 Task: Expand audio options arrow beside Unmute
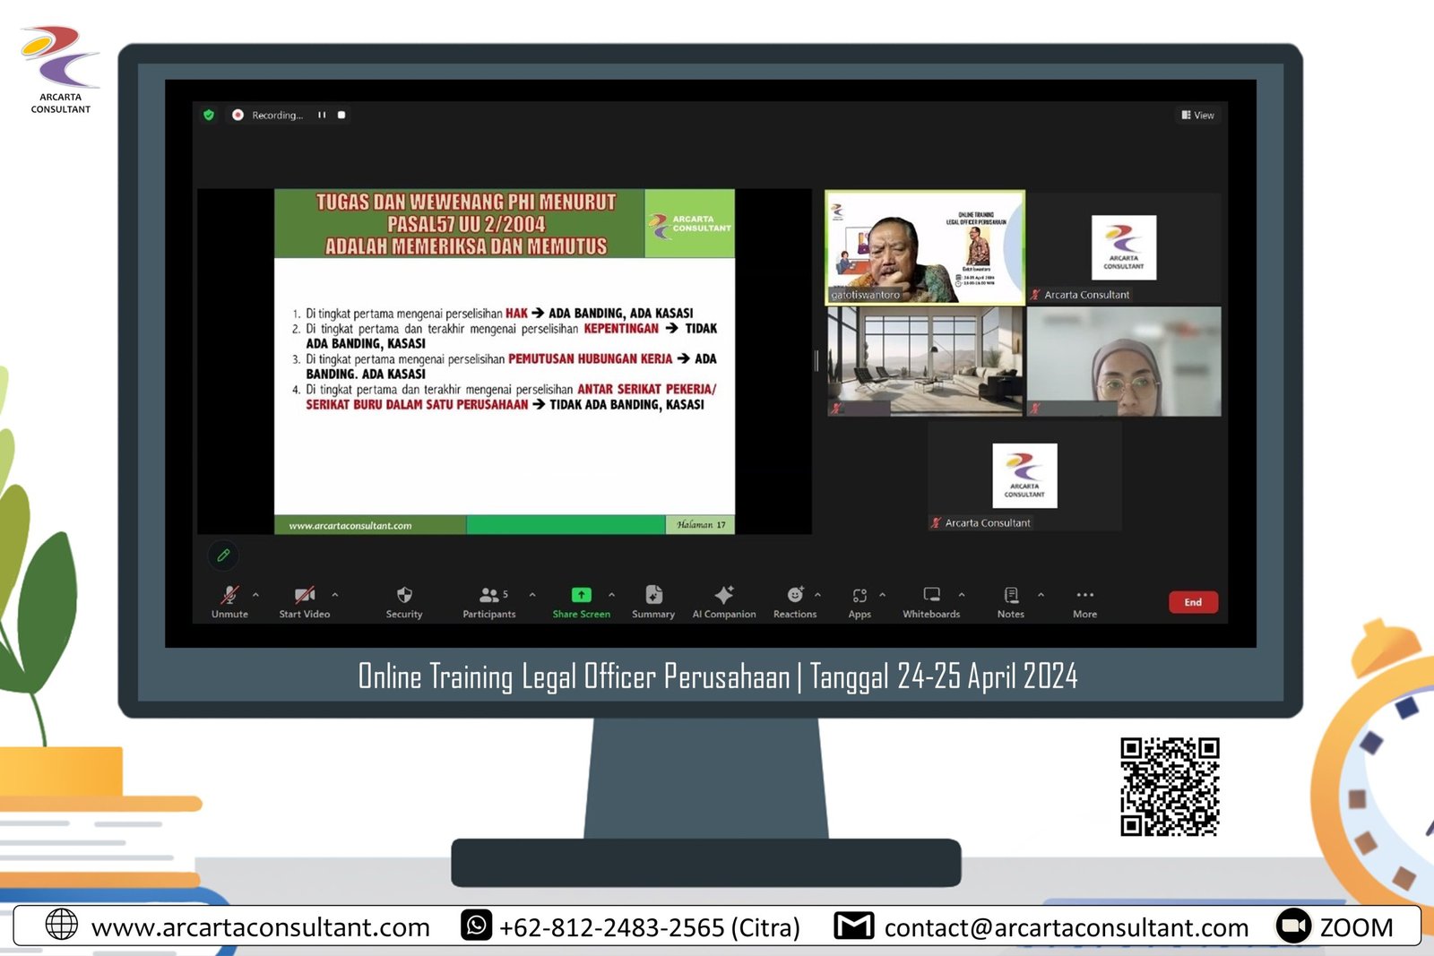coord(255,595)
